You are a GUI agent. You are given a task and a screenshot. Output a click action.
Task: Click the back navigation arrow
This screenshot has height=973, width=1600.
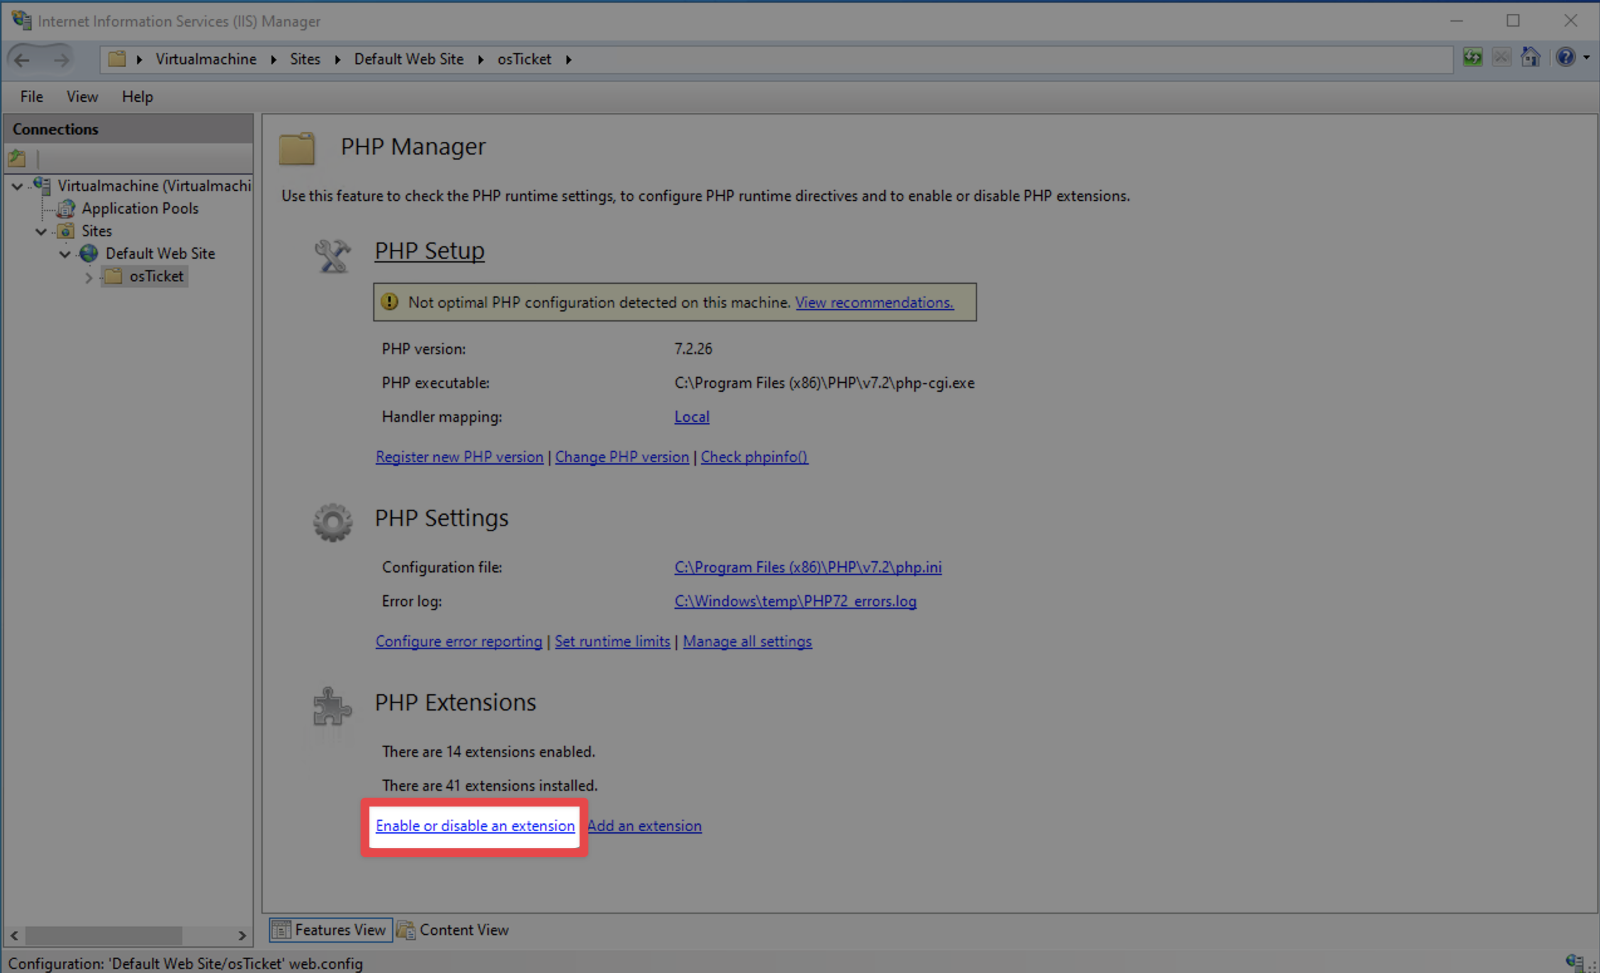tap(22, 60)
